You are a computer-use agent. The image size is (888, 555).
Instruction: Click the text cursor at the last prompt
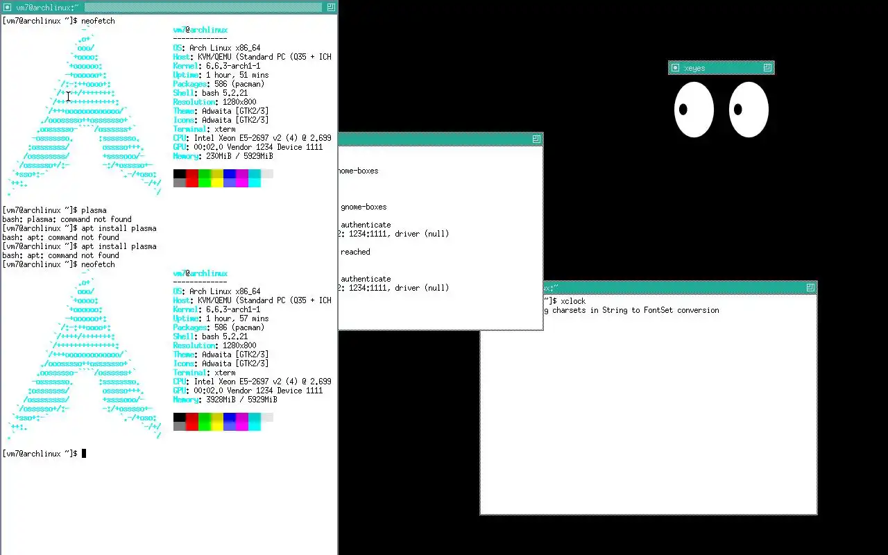pos(84,454)
